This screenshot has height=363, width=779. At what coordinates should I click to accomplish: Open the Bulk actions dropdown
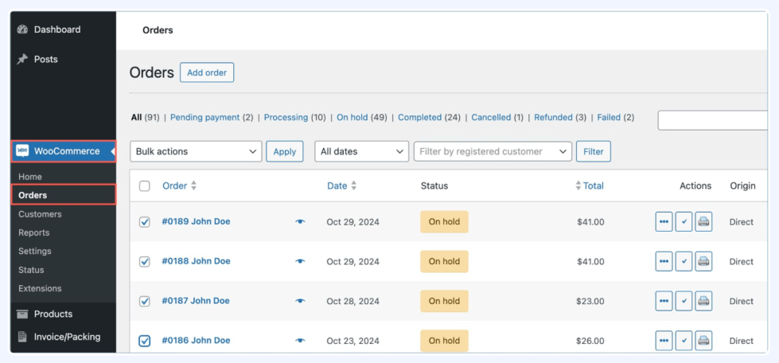[196, 152]
